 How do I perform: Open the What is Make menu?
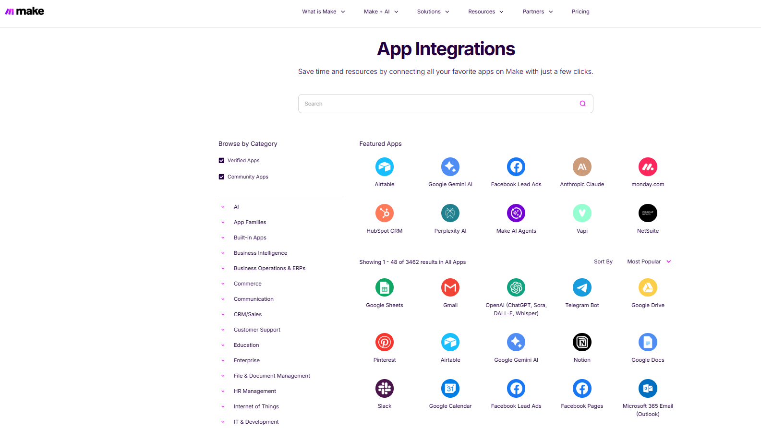click(324, 12)
